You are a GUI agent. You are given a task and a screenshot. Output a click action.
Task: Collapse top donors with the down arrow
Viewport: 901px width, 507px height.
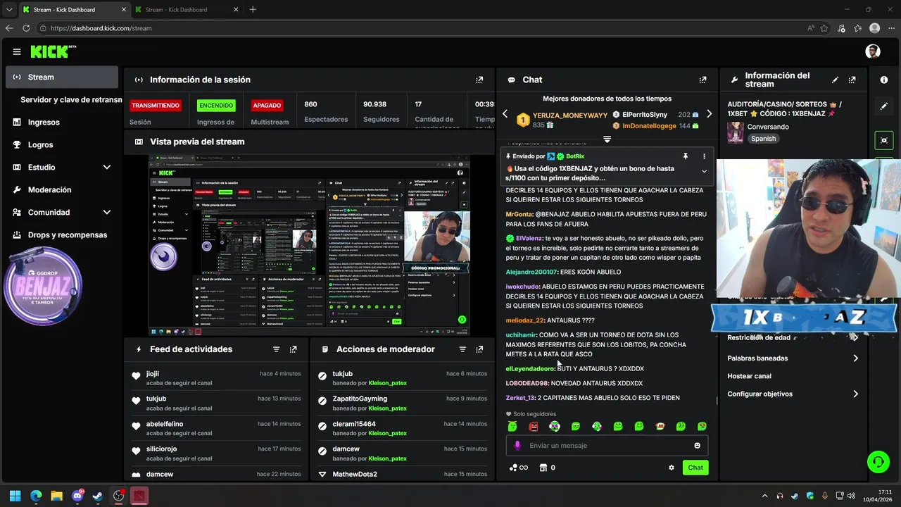(607, 139)
